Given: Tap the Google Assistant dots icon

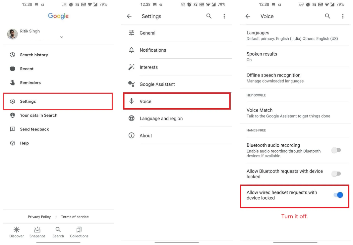Looking at the screenshot, I should (x=132, y=84).
